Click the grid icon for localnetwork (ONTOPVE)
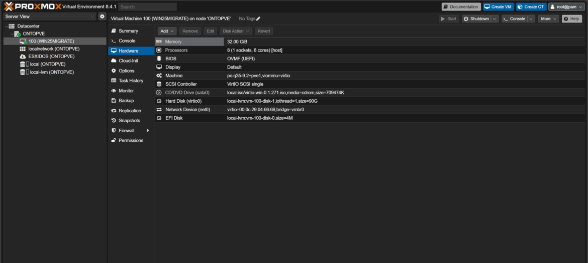588x263 pixels. click(x=23, y=49)
